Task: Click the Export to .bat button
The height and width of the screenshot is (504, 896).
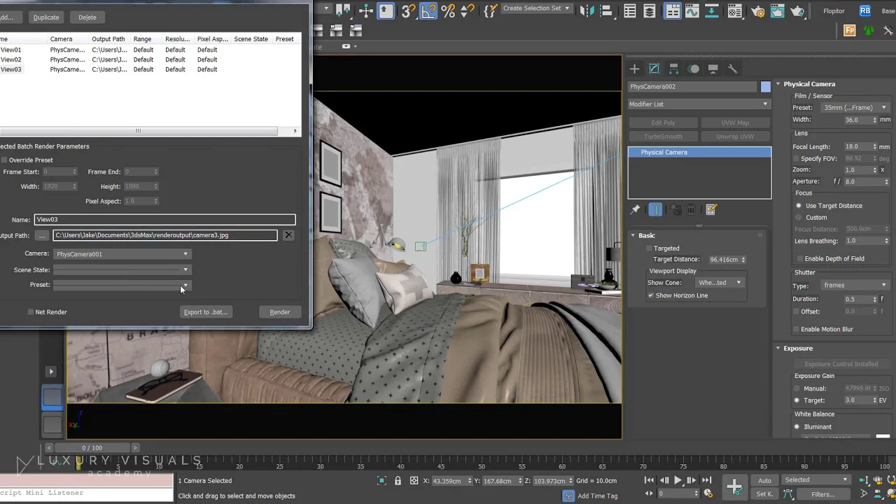Action: [x=205, y=312]
